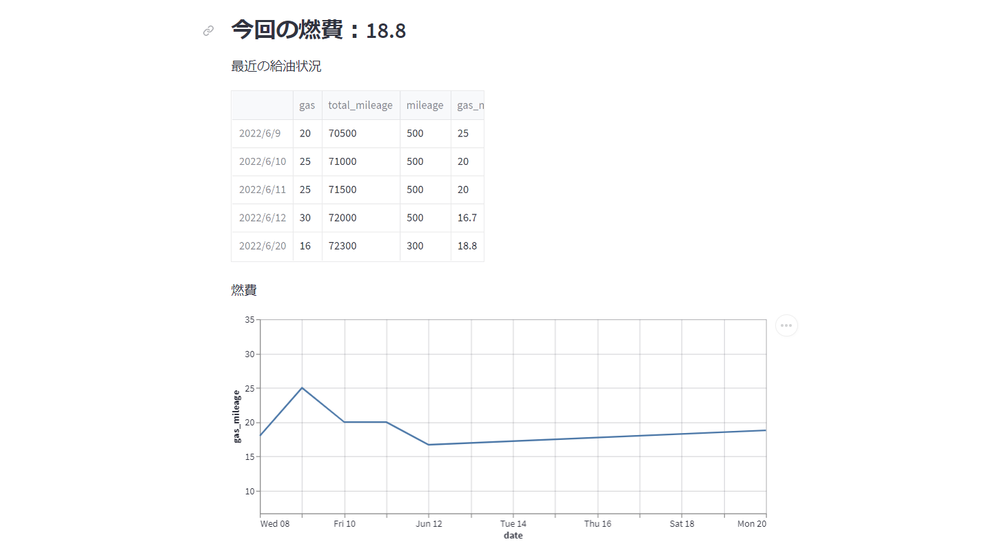Click the 燃費 chart title text
Screen dimensions: 982x553
244,290
